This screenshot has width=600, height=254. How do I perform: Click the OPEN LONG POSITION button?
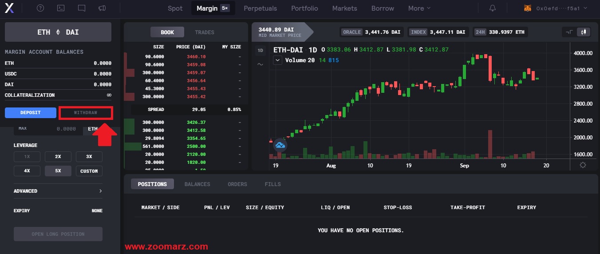point(58,234)
